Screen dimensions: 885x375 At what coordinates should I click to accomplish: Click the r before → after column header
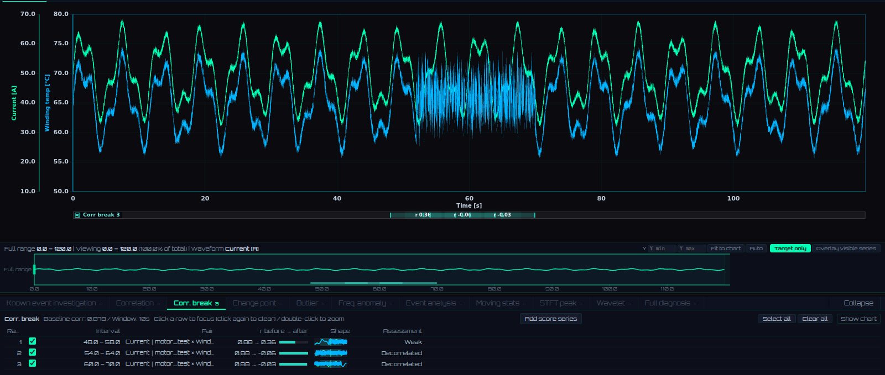[x=284, y=331]
